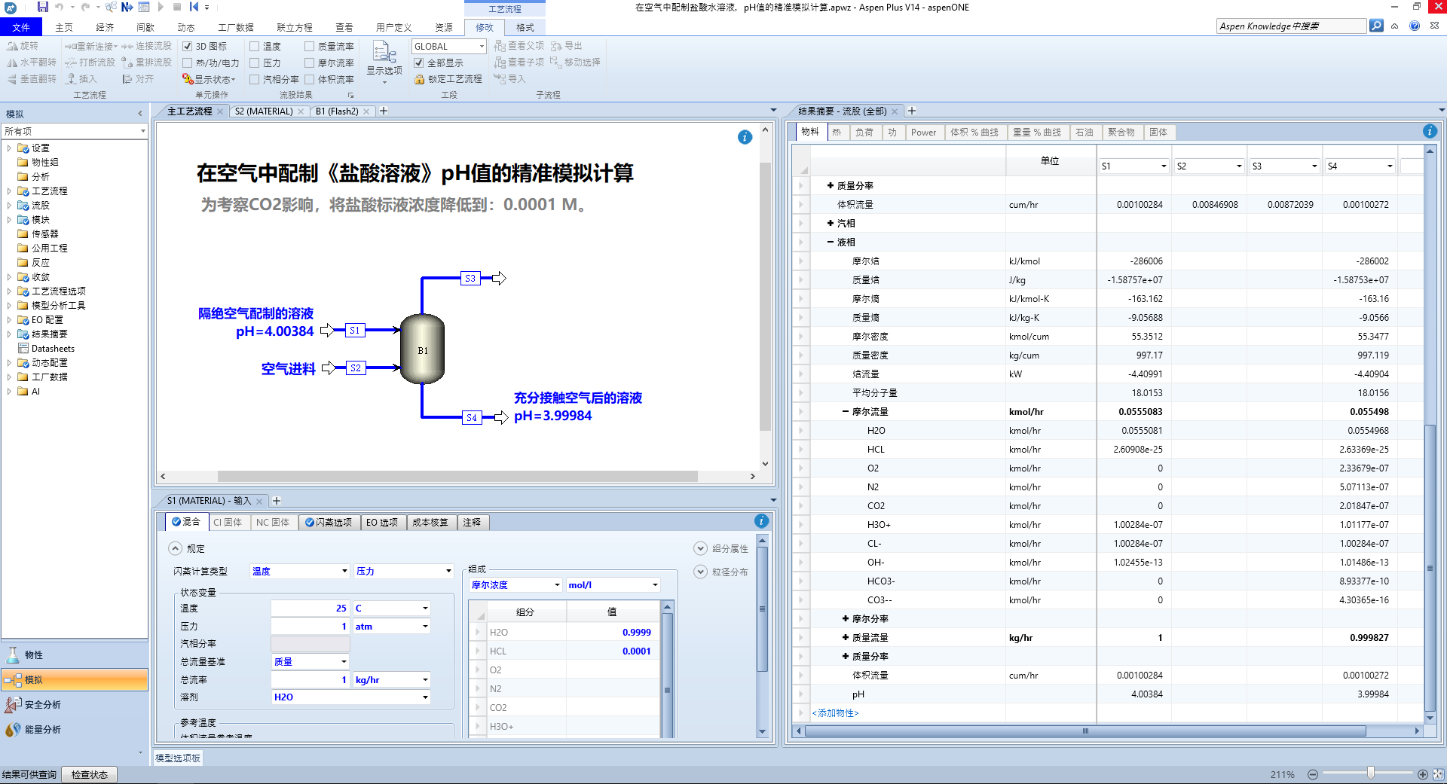Screen dimensions: 1447x784
Task: Click the 检查状态 button
Action: coord(89,774)
